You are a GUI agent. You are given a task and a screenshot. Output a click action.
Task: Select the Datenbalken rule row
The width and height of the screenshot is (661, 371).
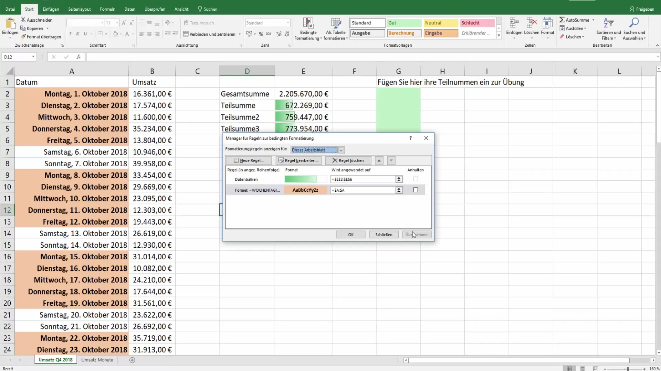[325, 179]
